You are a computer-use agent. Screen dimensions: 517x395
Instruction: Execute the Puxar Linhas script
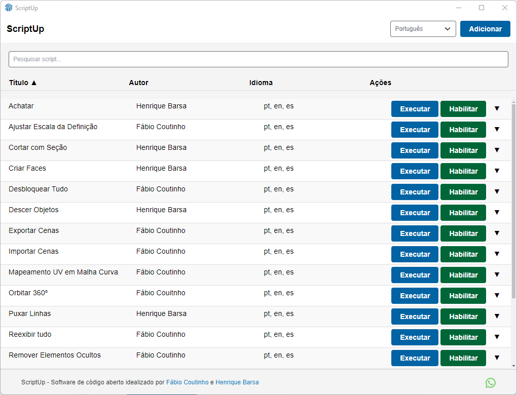click(415, 317)
